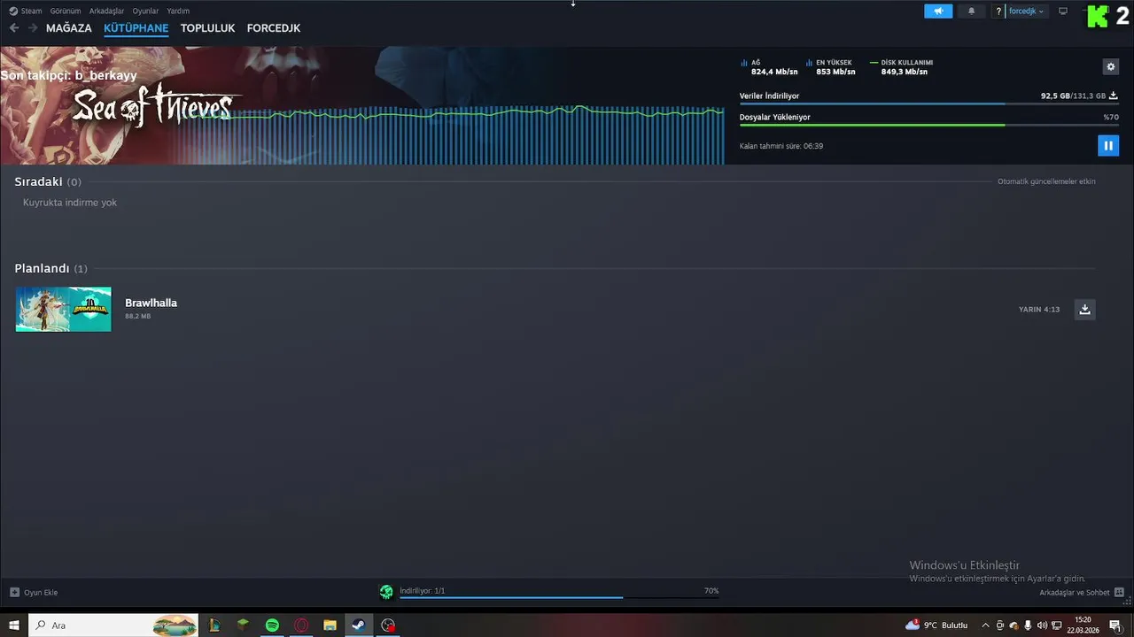Image resolution: width=1134 pixels, height=637 pixels.
Task: Switch to the MAĞAZA tab
Action: tap(69, 28)
